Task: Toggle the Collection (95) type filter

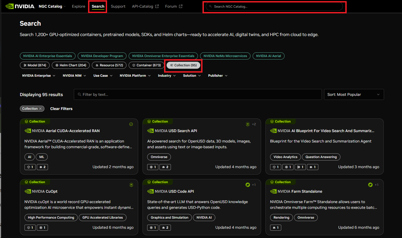Action: coord(183,65)
